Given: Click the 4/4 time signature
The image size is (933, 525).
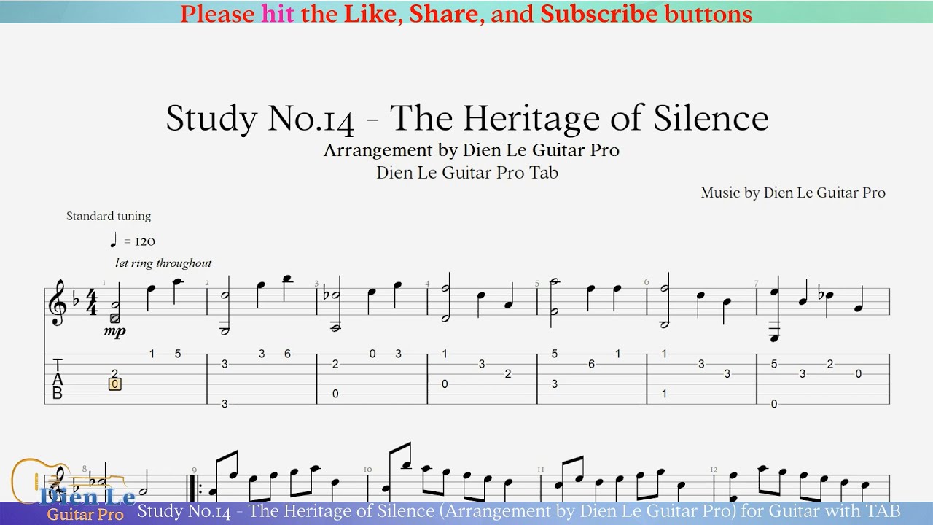Looking at the screenshot, I should (x=91, y=300).
